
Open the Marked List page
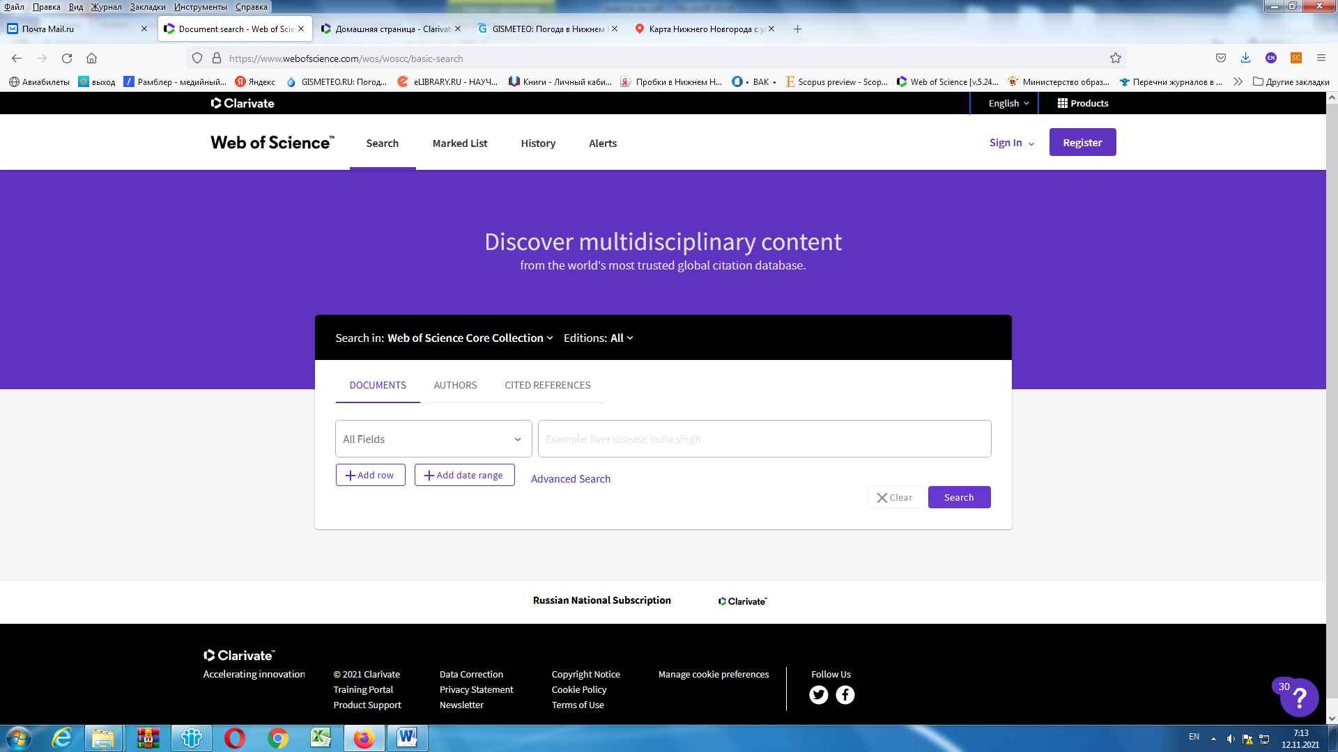(459, 143)
